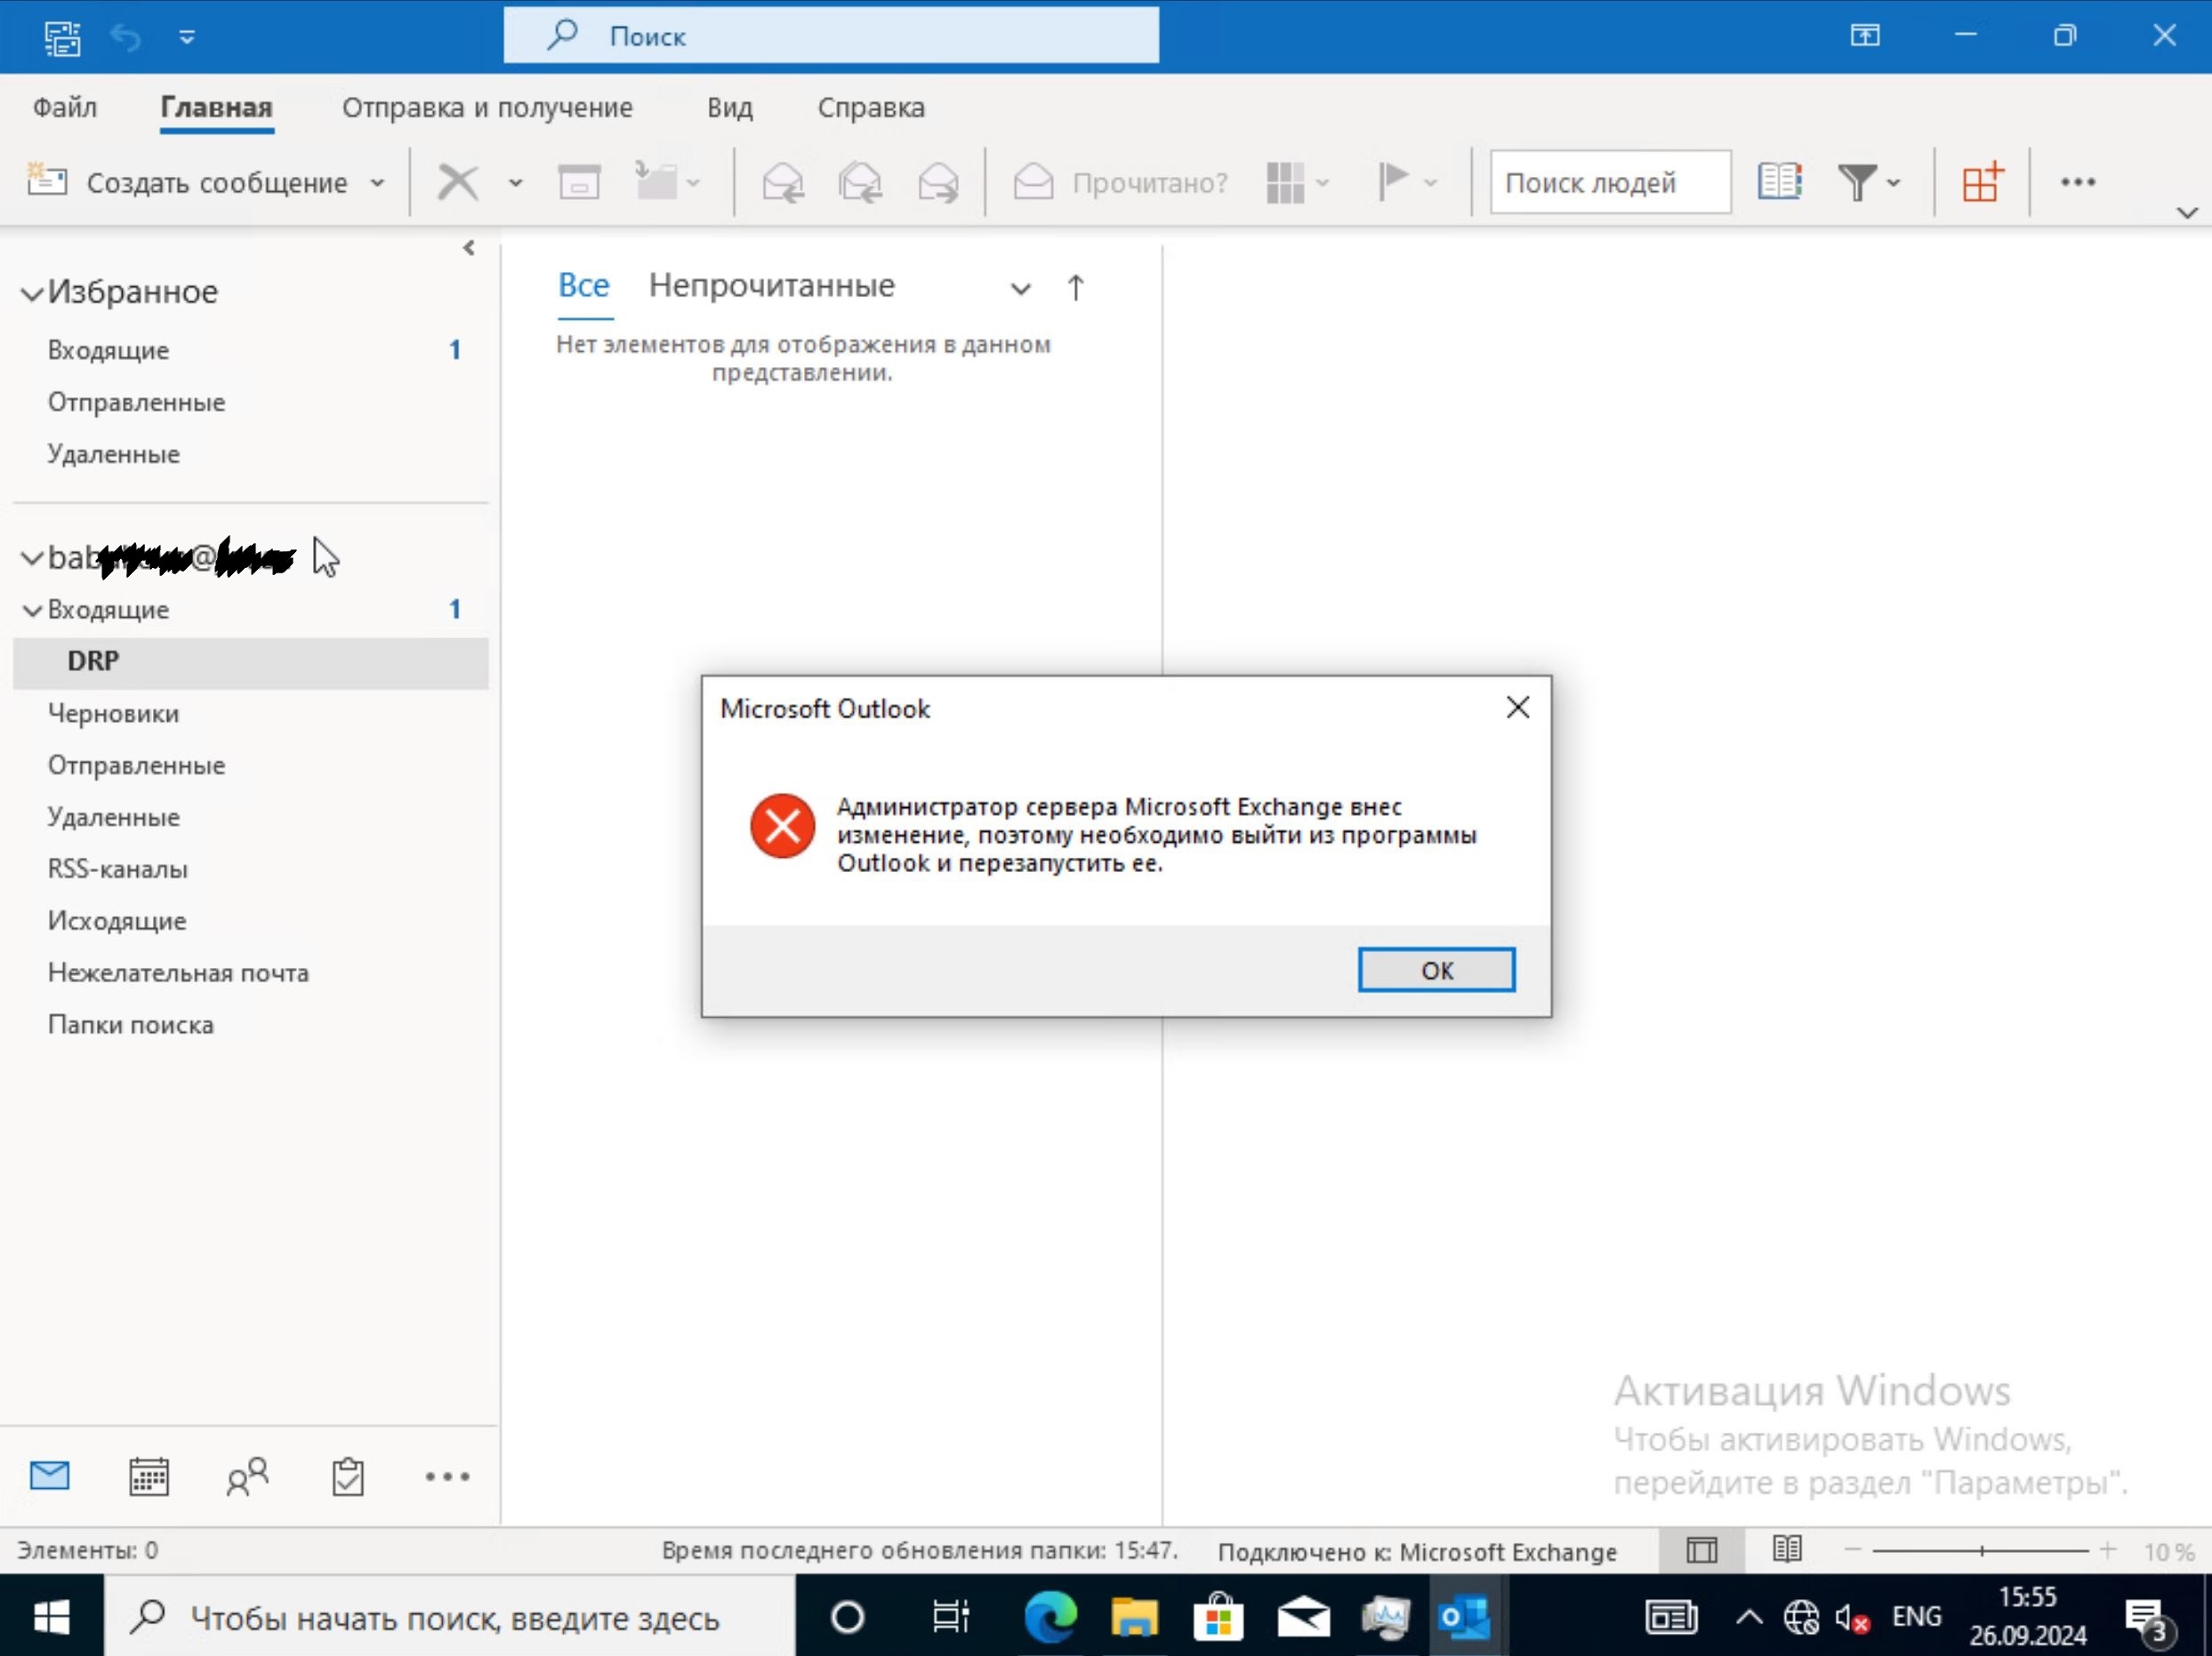Viewport: 2212px width, 1656px height.
Task: Collapse the account's Входящие folder
Action: (x=32, y=610)
